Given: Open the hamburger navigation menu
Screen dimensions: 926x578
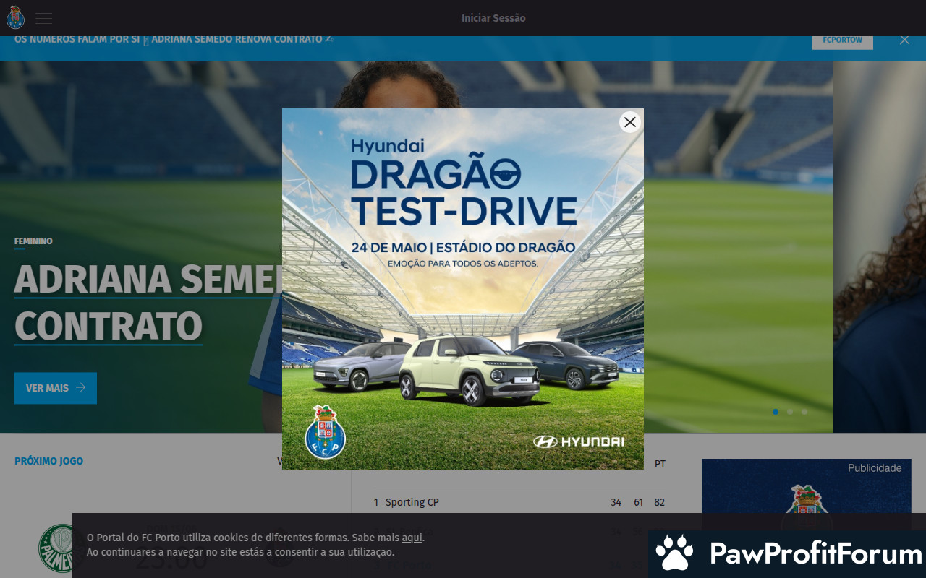Looking at the screenshot, I should click(x=43, y=18).
